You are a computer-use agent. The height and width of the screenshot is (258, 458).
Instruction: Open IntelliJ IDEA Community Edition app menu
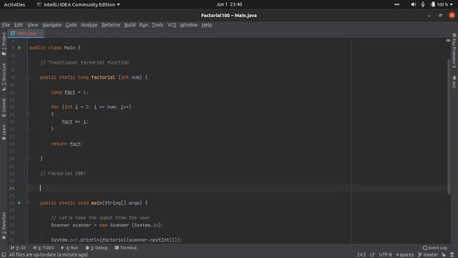(78, 4)
